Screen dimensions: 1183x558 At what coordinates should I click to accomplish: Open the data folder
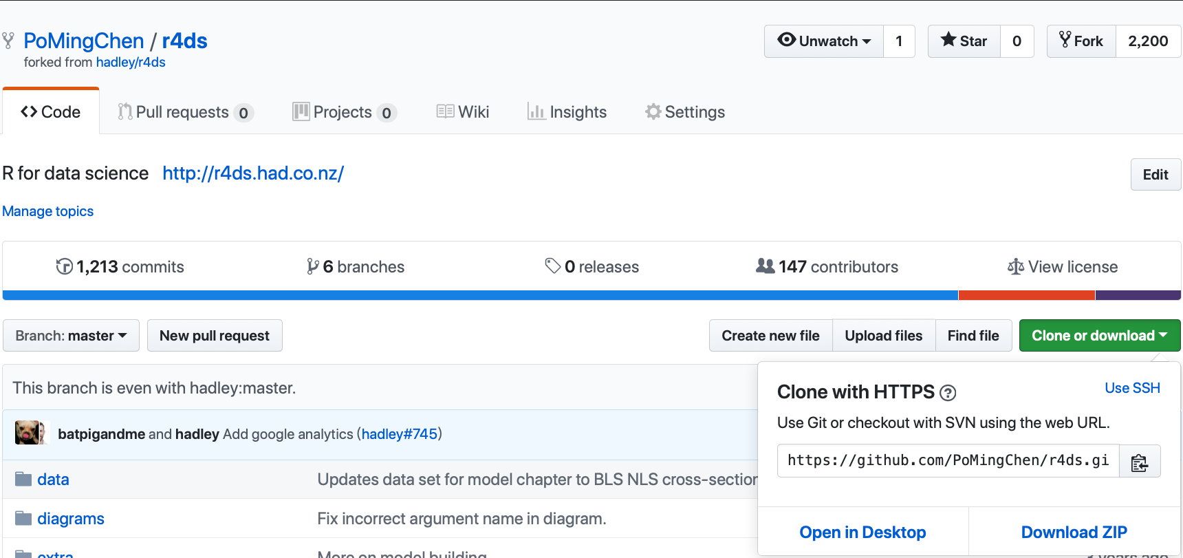click(53, 480)
